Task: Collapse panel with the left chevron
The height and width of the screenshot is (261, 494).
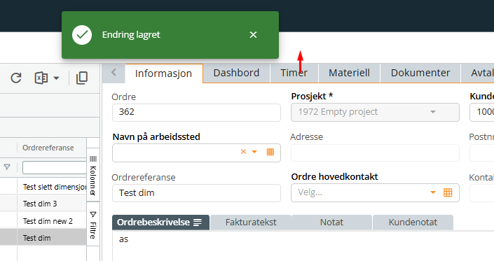Action: tap(114, 73)
